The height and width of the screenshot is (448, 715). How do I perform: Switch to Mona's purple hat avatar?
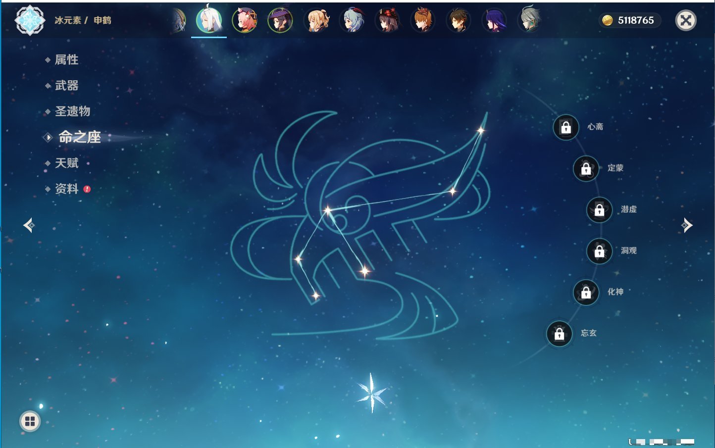click(x=280, y=20)
